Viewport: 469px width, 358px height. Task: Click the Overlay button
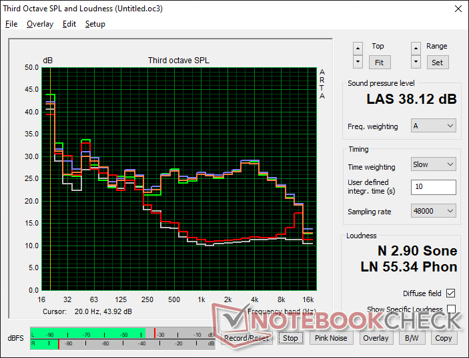click(376, 338)
